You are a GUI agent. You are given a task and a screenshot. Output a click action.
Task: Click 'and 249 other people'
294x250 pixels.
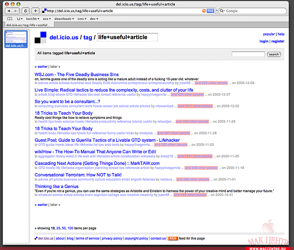[x=201, y=168]
